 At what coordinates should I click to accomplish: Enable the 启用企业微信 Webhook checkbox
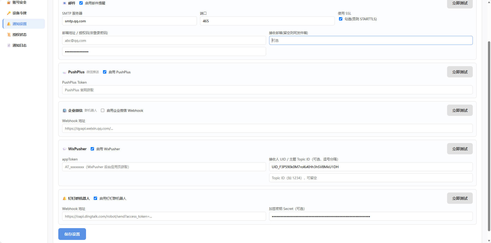(102, 110)
